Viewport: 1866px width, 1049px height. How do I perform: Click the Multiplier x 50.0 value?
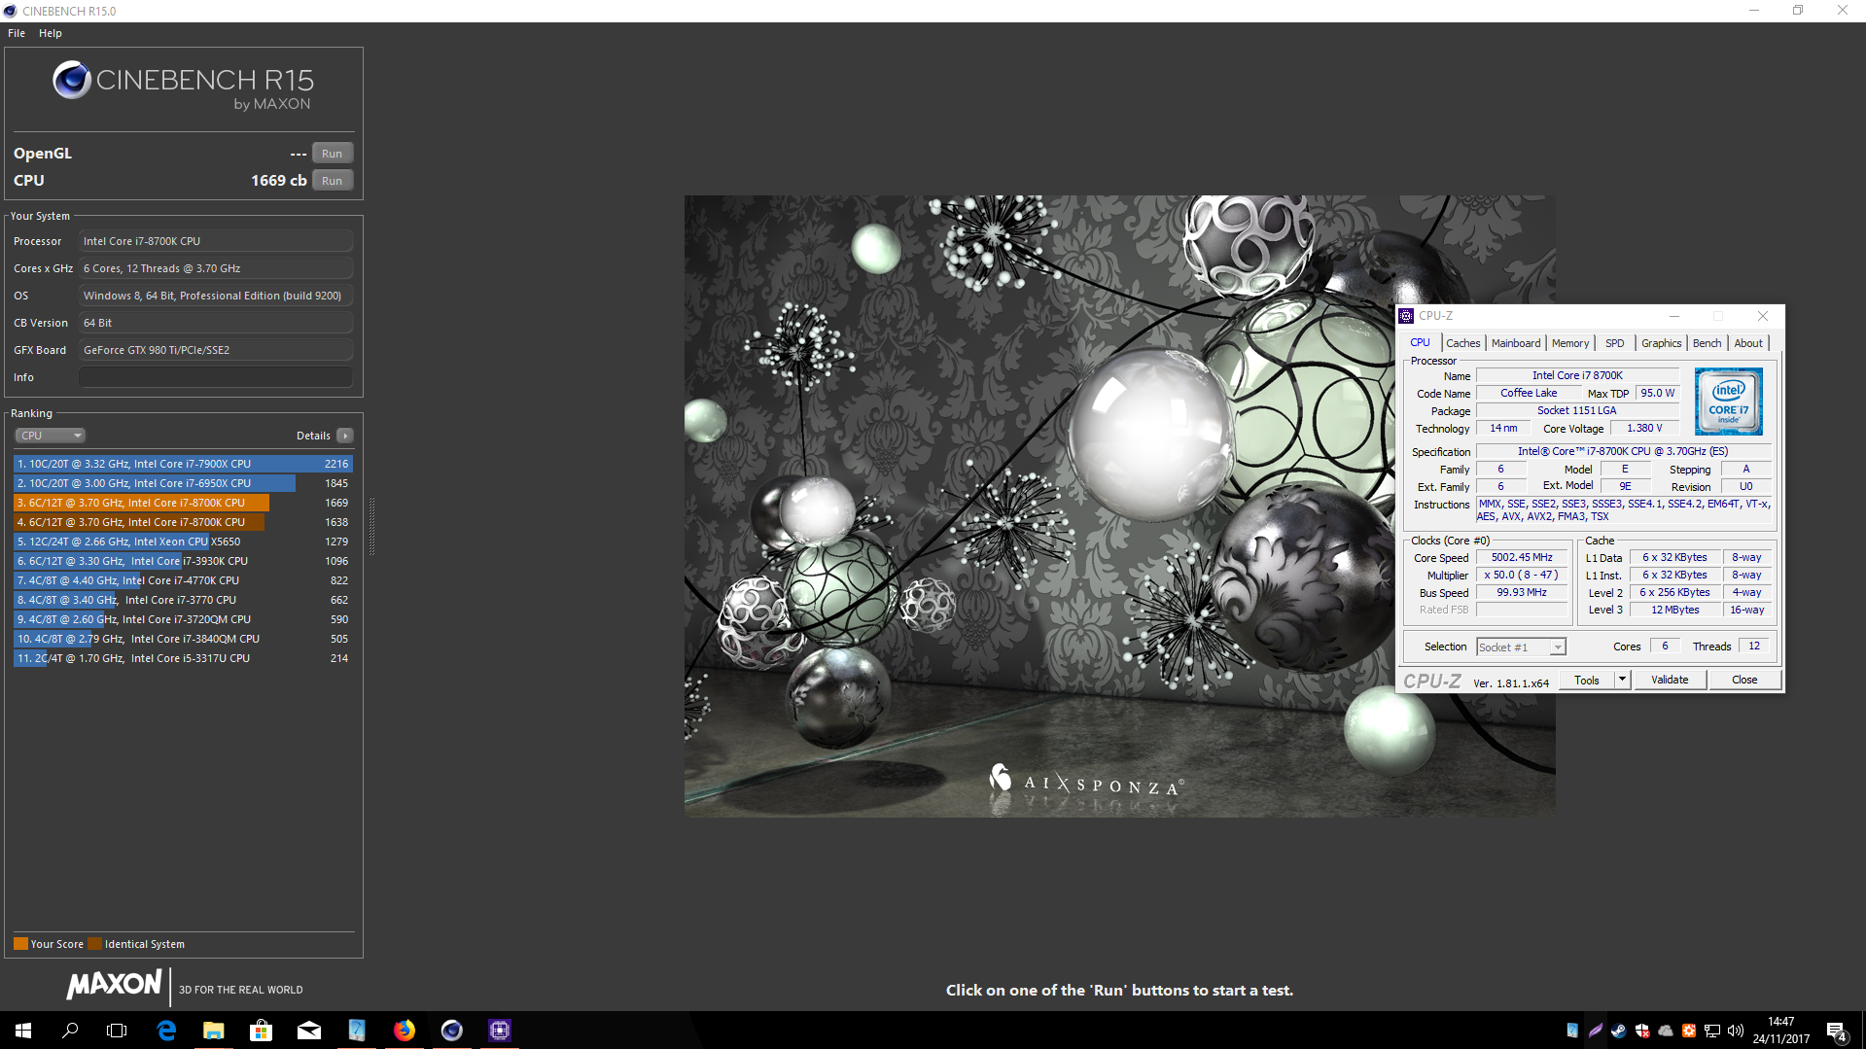[1522, 576]
